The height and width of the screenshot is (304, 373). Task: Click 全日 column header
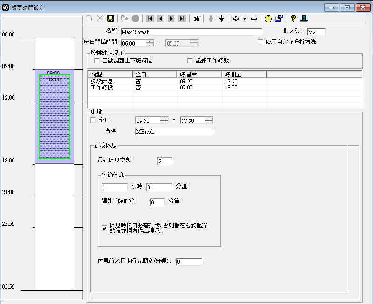(x=155, y=74)
